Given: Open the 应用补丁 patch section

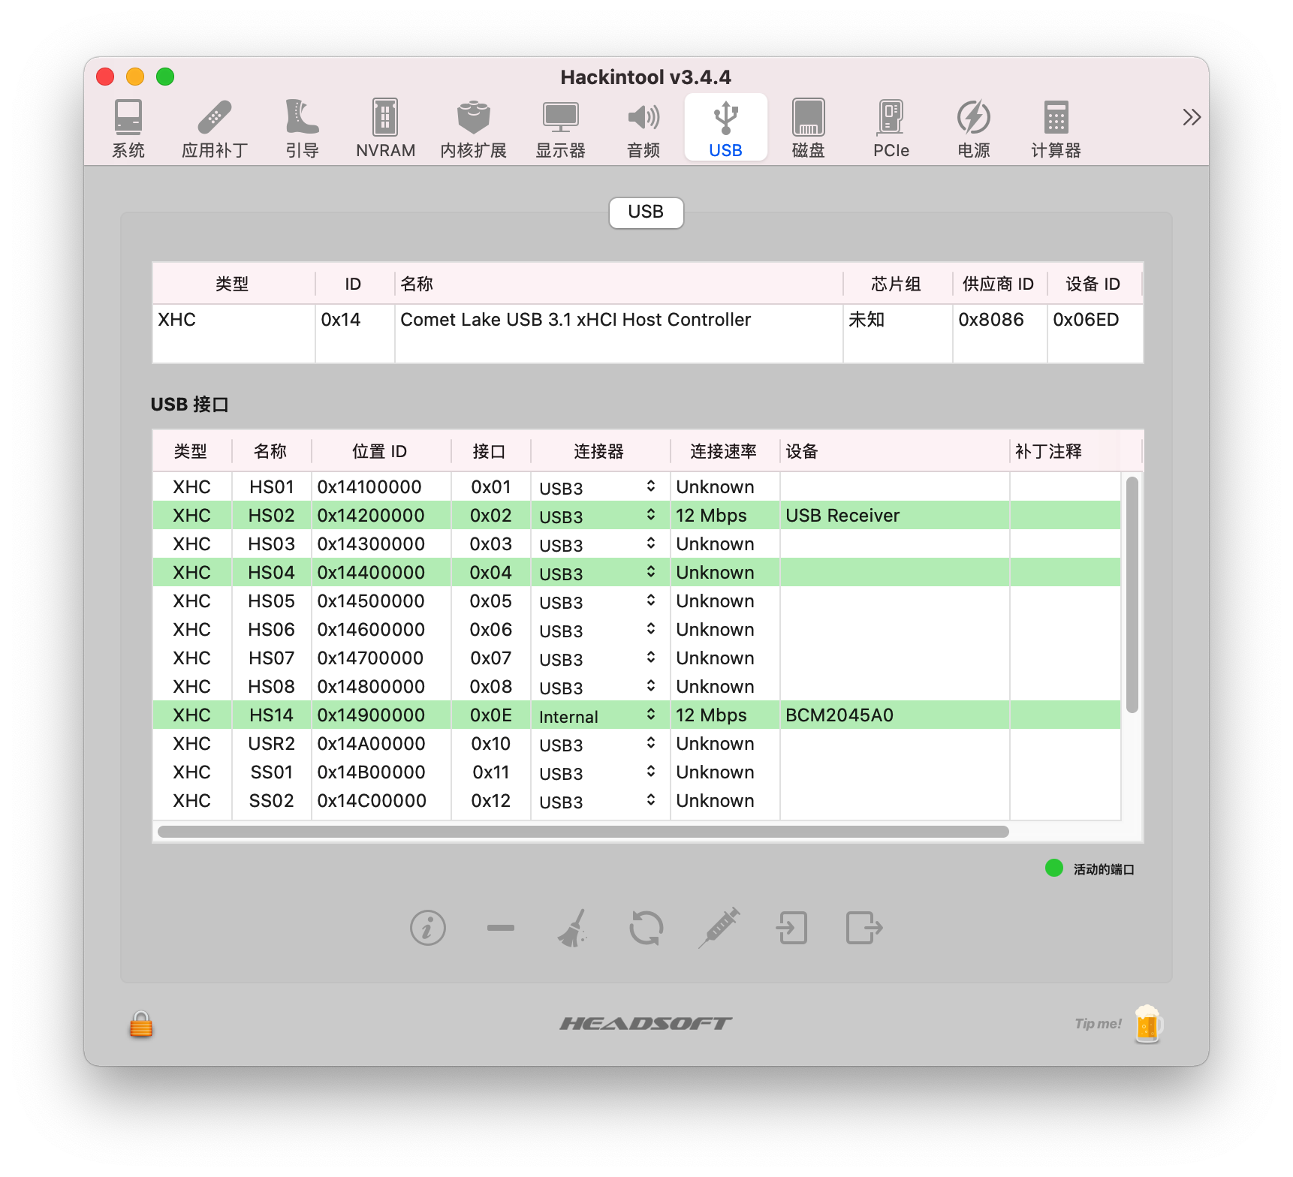Looking at the screenshot, I should coord(215,128).
